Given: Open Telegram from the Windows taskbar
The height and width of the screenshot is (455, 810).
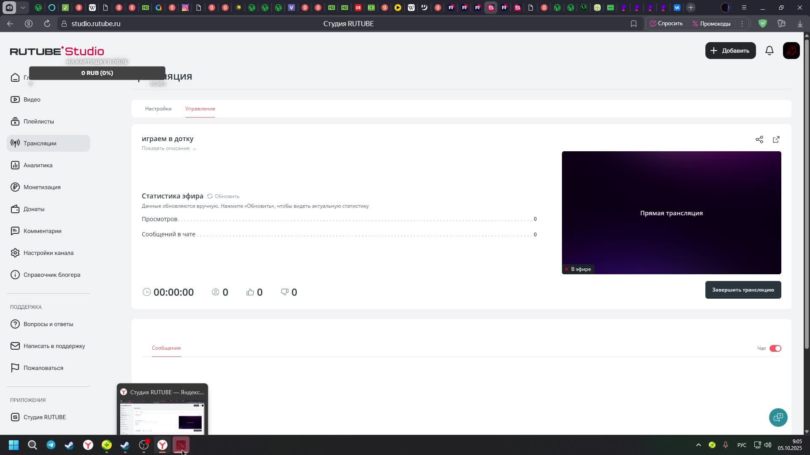Looking at the screenshot, I should click(x=51, y=445).
